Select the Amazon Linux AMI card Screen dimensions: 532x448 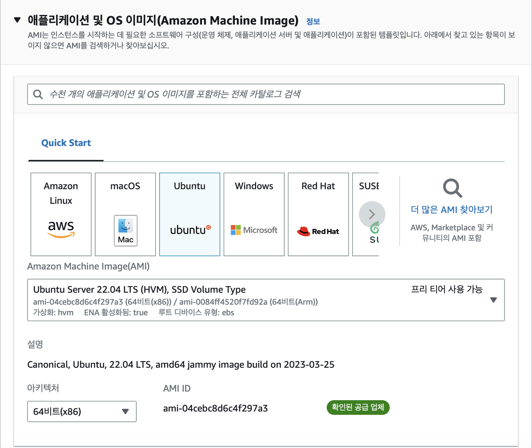pyautogui.click(x=61, y=214)
